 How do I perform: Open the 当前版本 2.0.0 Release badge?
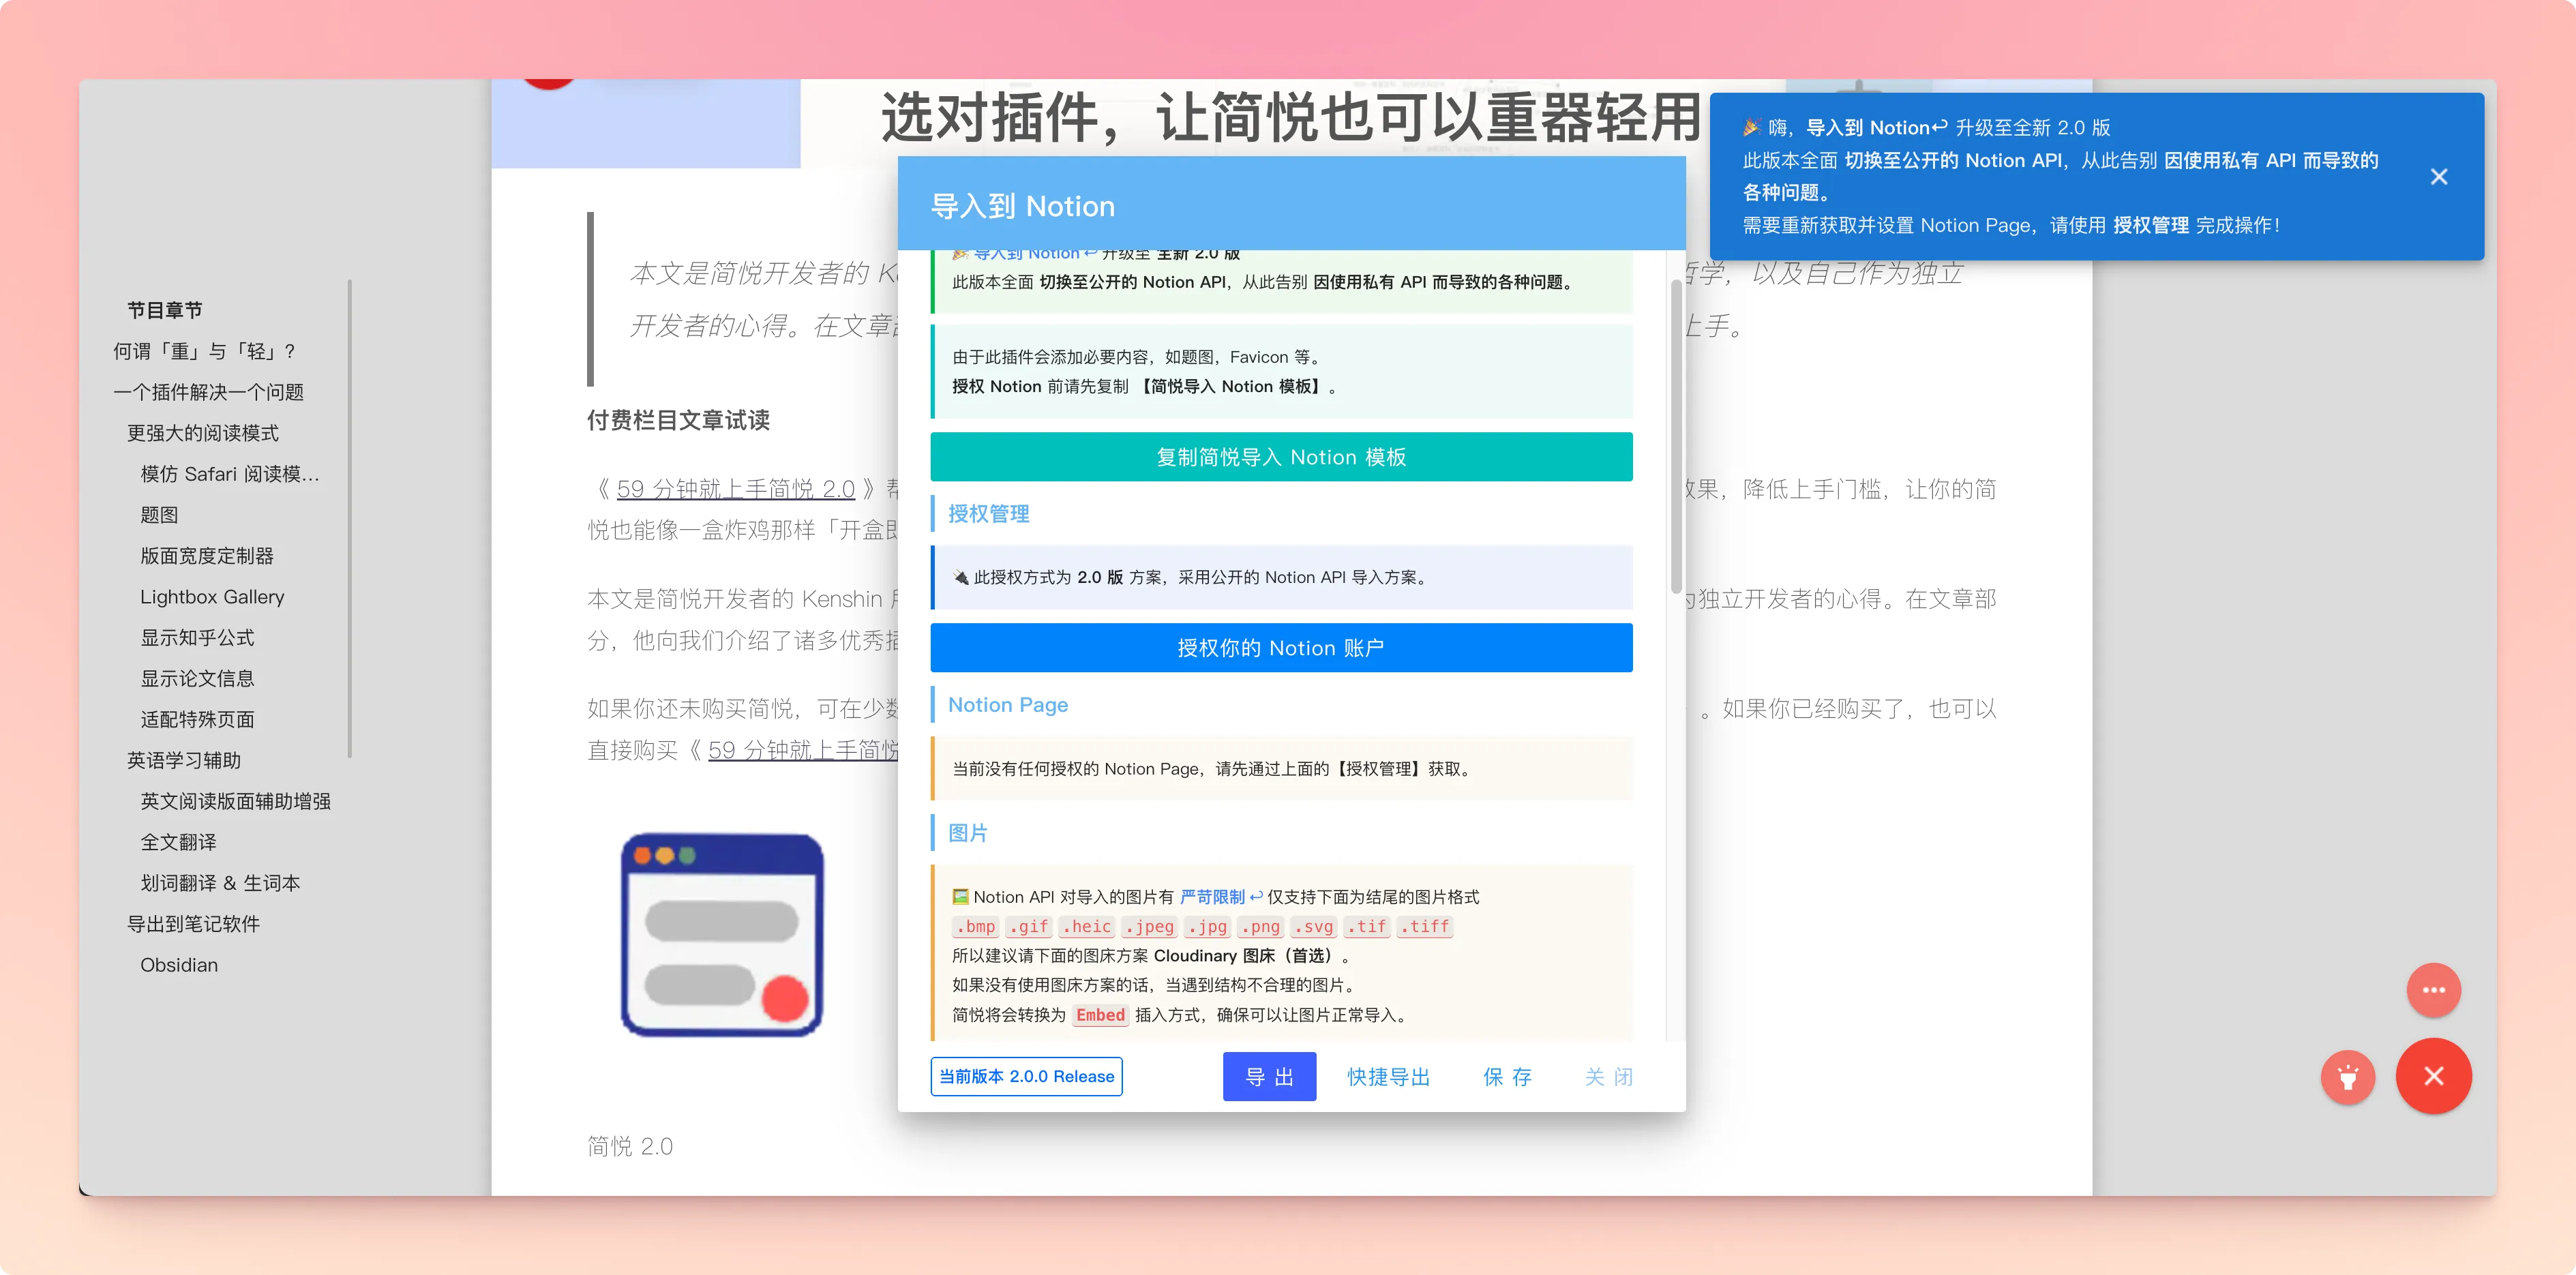pos(1026,1077)
